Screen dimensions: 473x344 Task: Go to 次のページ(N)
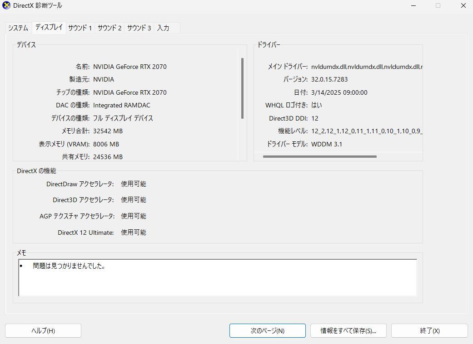[x=268, y=331]
